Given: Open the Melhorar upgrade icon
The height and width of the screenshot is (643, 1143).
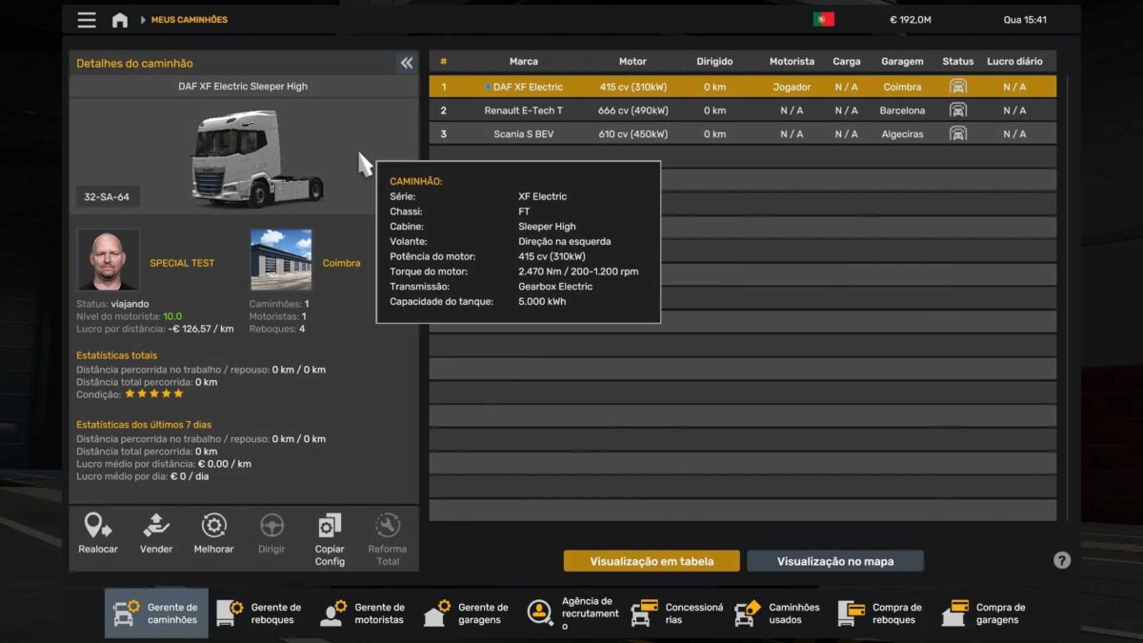Looking at the screenshot, I should [x=213, y=527].
